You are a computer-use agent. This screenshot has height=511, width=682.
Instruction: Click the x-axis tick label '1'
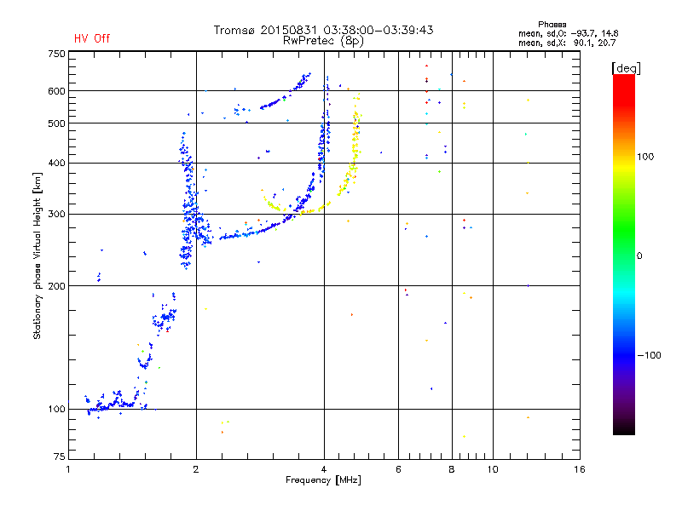[68, 469]
